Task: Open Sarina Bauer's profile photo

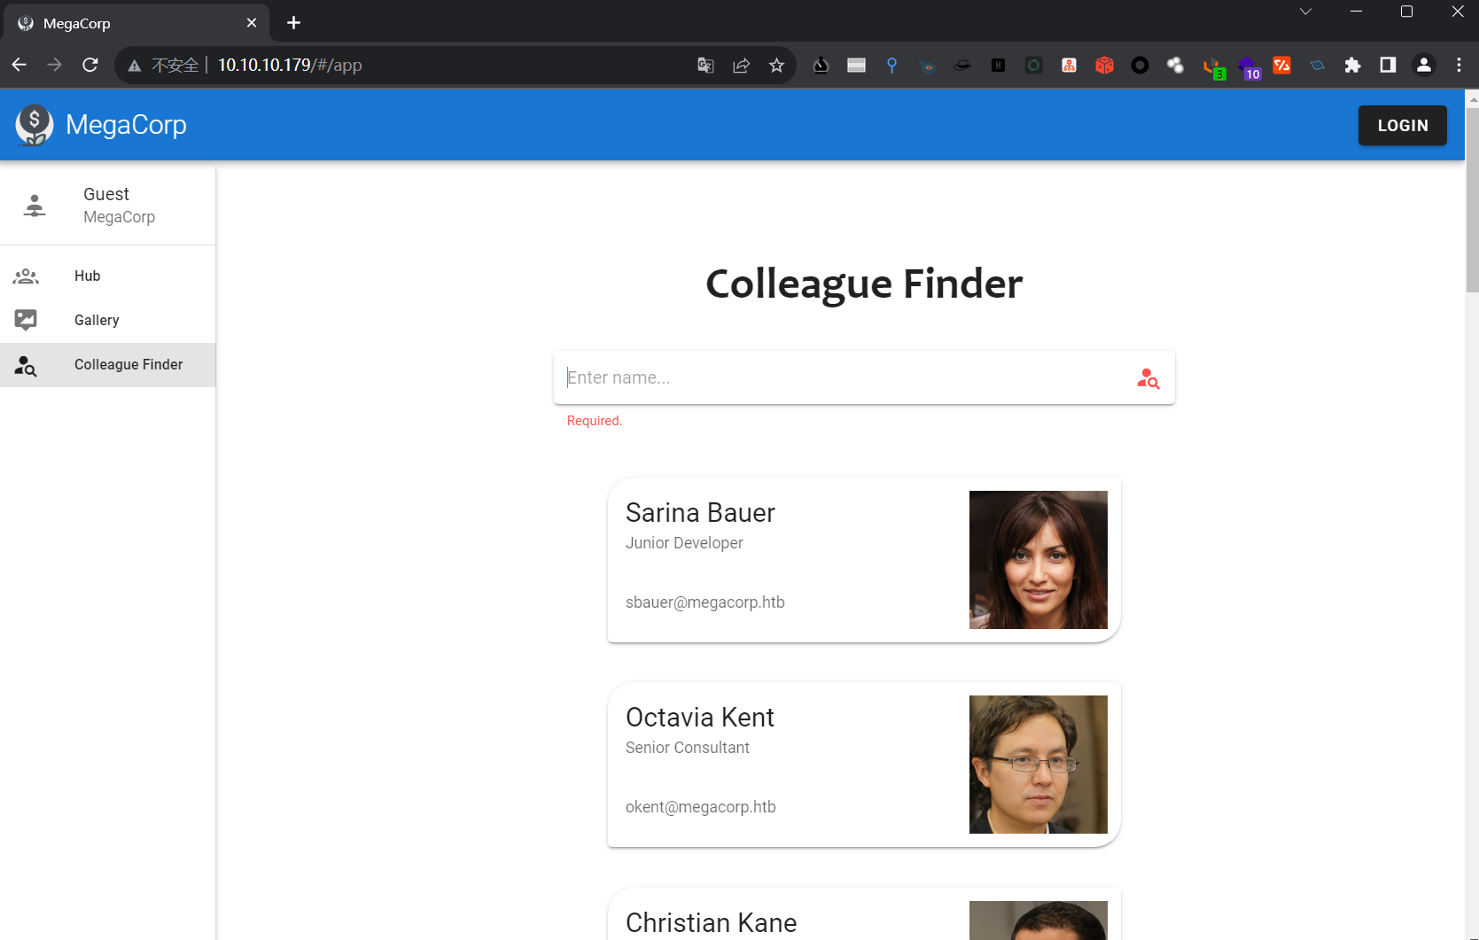Action: 1039,560
